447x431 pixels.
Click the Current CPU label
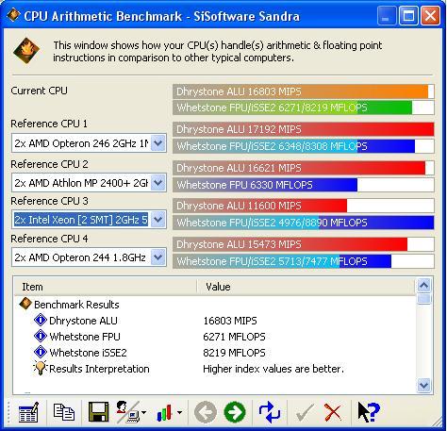click(39, 91)
